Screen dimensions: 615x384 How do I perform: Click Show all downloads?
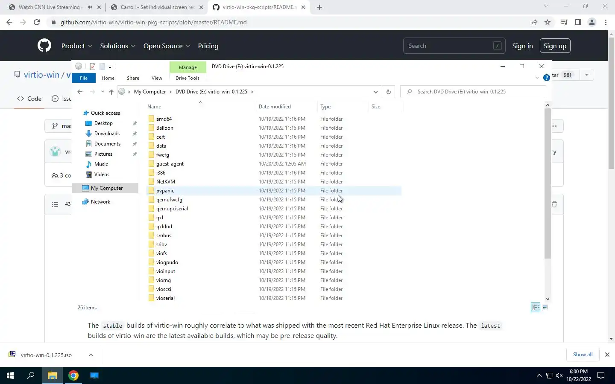tap(583, 355)
